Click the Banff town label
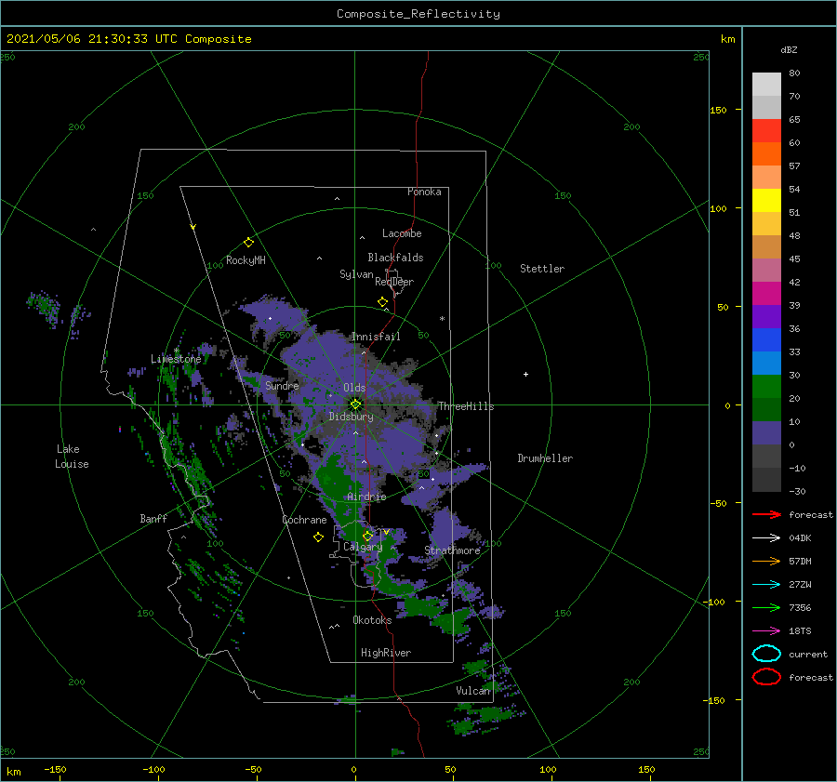Viewport: 837px width, 782px height. tap(153, 518)
